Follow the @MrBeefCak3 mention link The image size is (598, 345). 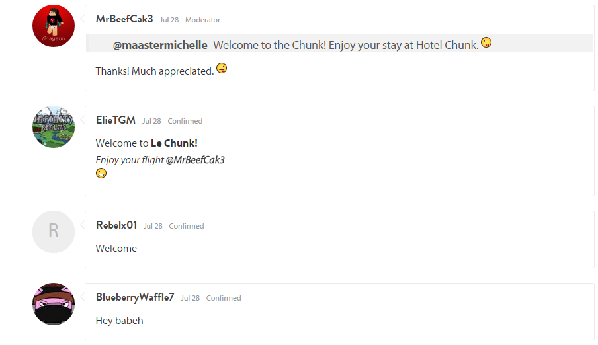pos(195,160)
